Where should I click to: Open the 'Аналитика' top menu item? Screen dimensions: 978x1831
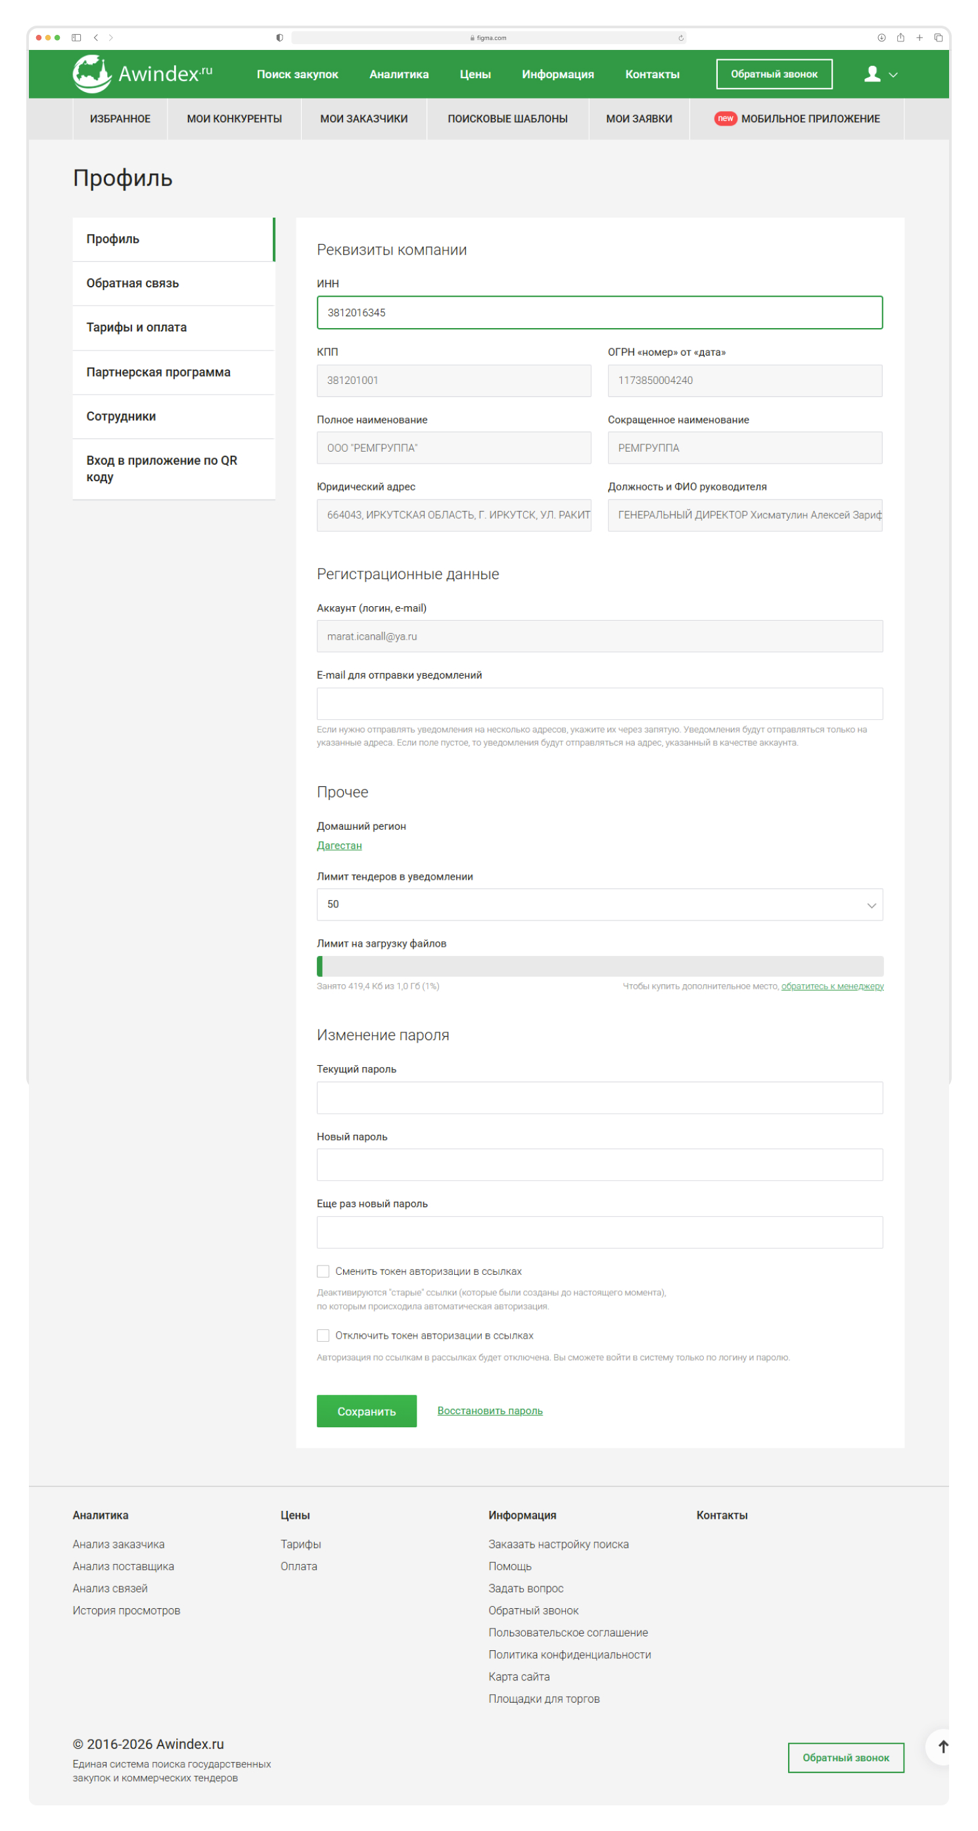pyautogui.click(x=399, y=74)
